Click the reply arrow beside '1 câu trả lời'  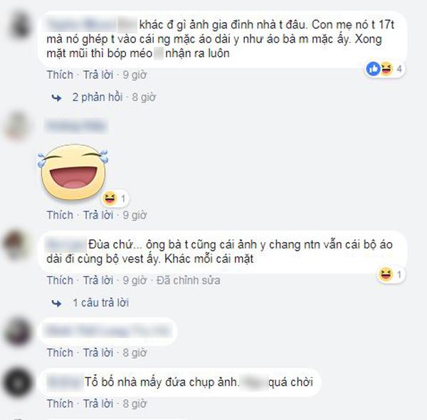click(56, 303)
